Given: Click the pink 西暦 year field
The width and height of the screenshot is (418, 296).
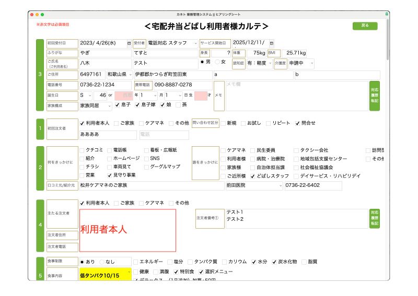Looking at the screenshot, I should point(124,96).
